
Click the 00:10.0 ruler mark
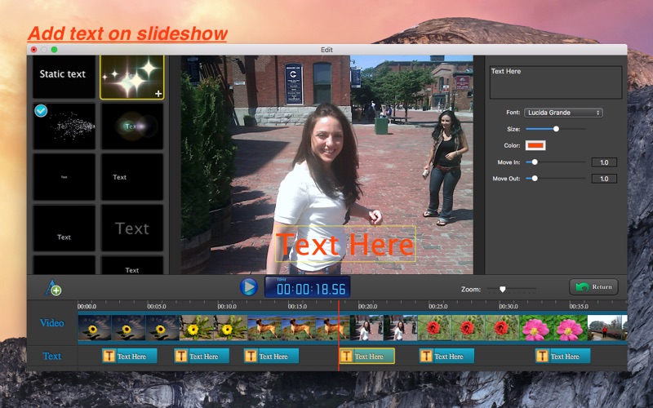(227, 307)
